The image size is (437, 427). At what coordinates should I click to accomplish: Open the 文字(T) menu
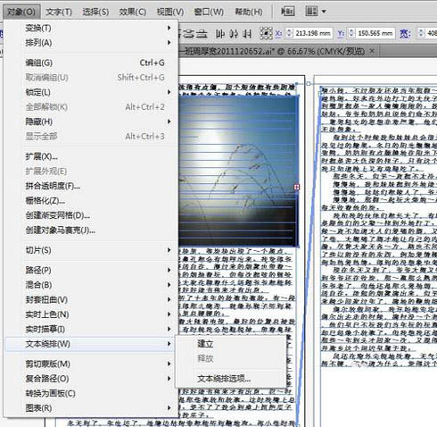(x=59, y=12)
